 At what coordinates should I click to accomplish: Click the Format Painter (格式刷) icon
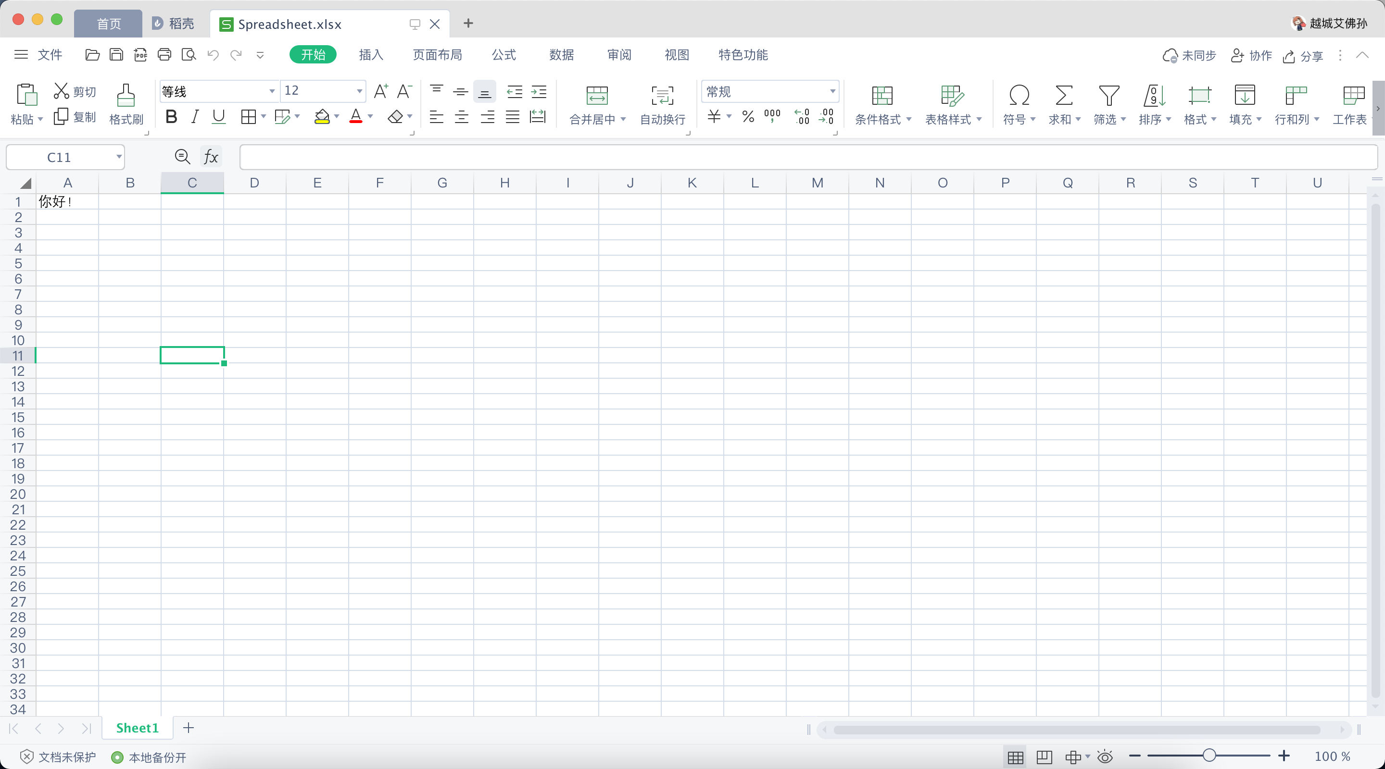coord(126,95)
